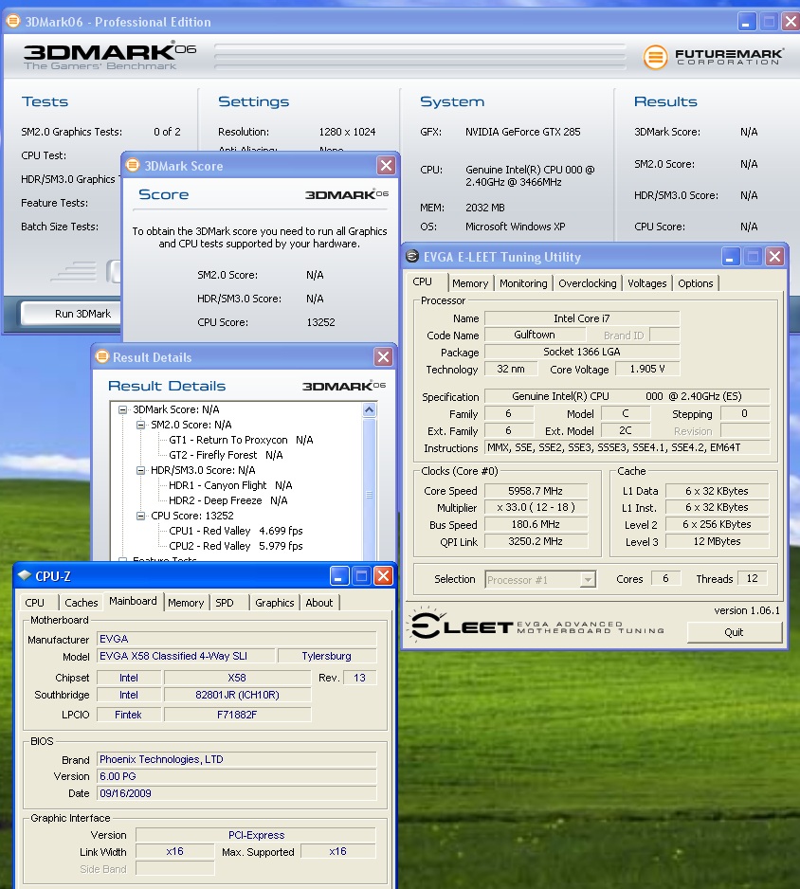Viewport: 800px width, 889px height.
Task: Click the 3DMark Score window title icon
Action: (132, 165)
